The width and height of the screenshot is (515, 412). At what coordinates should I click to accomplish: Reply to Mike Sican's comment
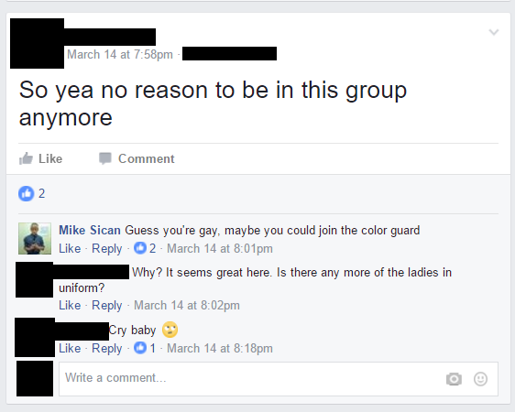[106, 249]
